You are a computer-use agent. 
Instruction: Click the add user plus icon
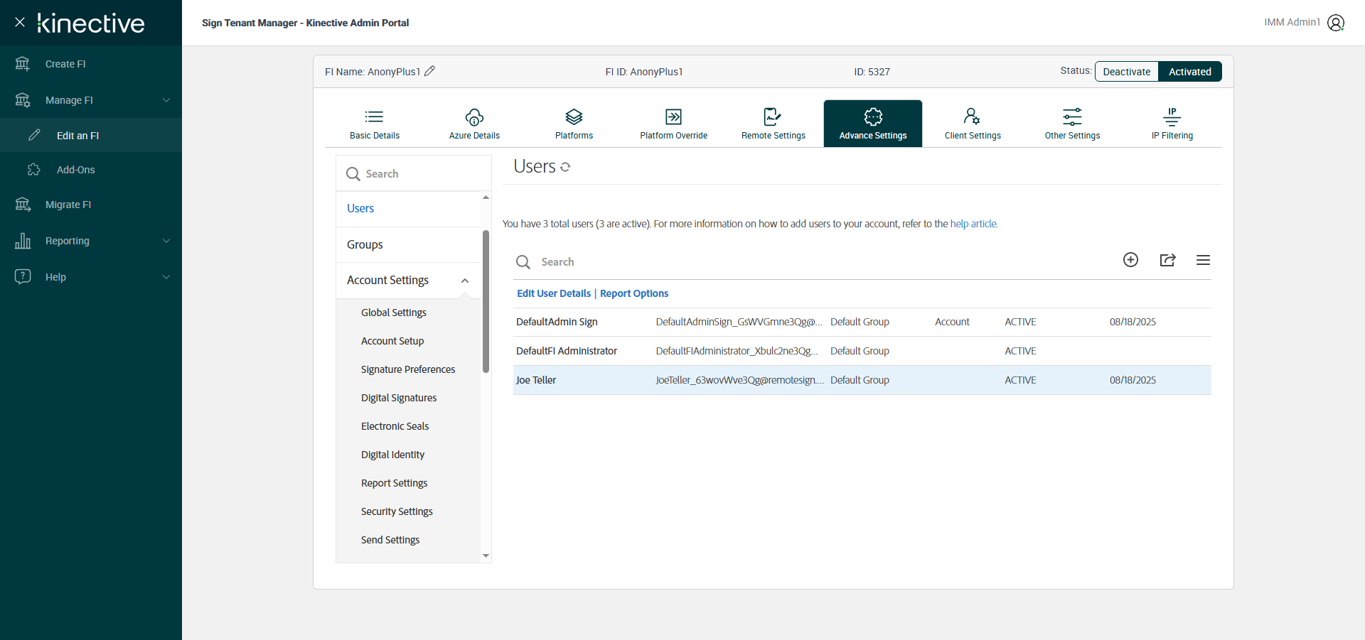(1130, 260)
